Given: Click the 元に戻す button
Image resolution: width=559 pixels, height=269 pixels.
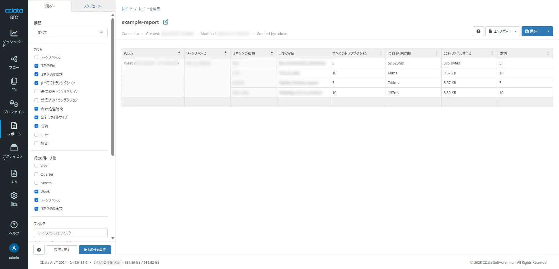Looking at the screenshot, I should (62, 250).
